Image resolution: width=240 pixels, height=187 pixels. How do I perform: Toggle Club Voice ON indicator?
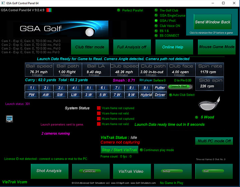pyautogui.click(x=156, y=26)
